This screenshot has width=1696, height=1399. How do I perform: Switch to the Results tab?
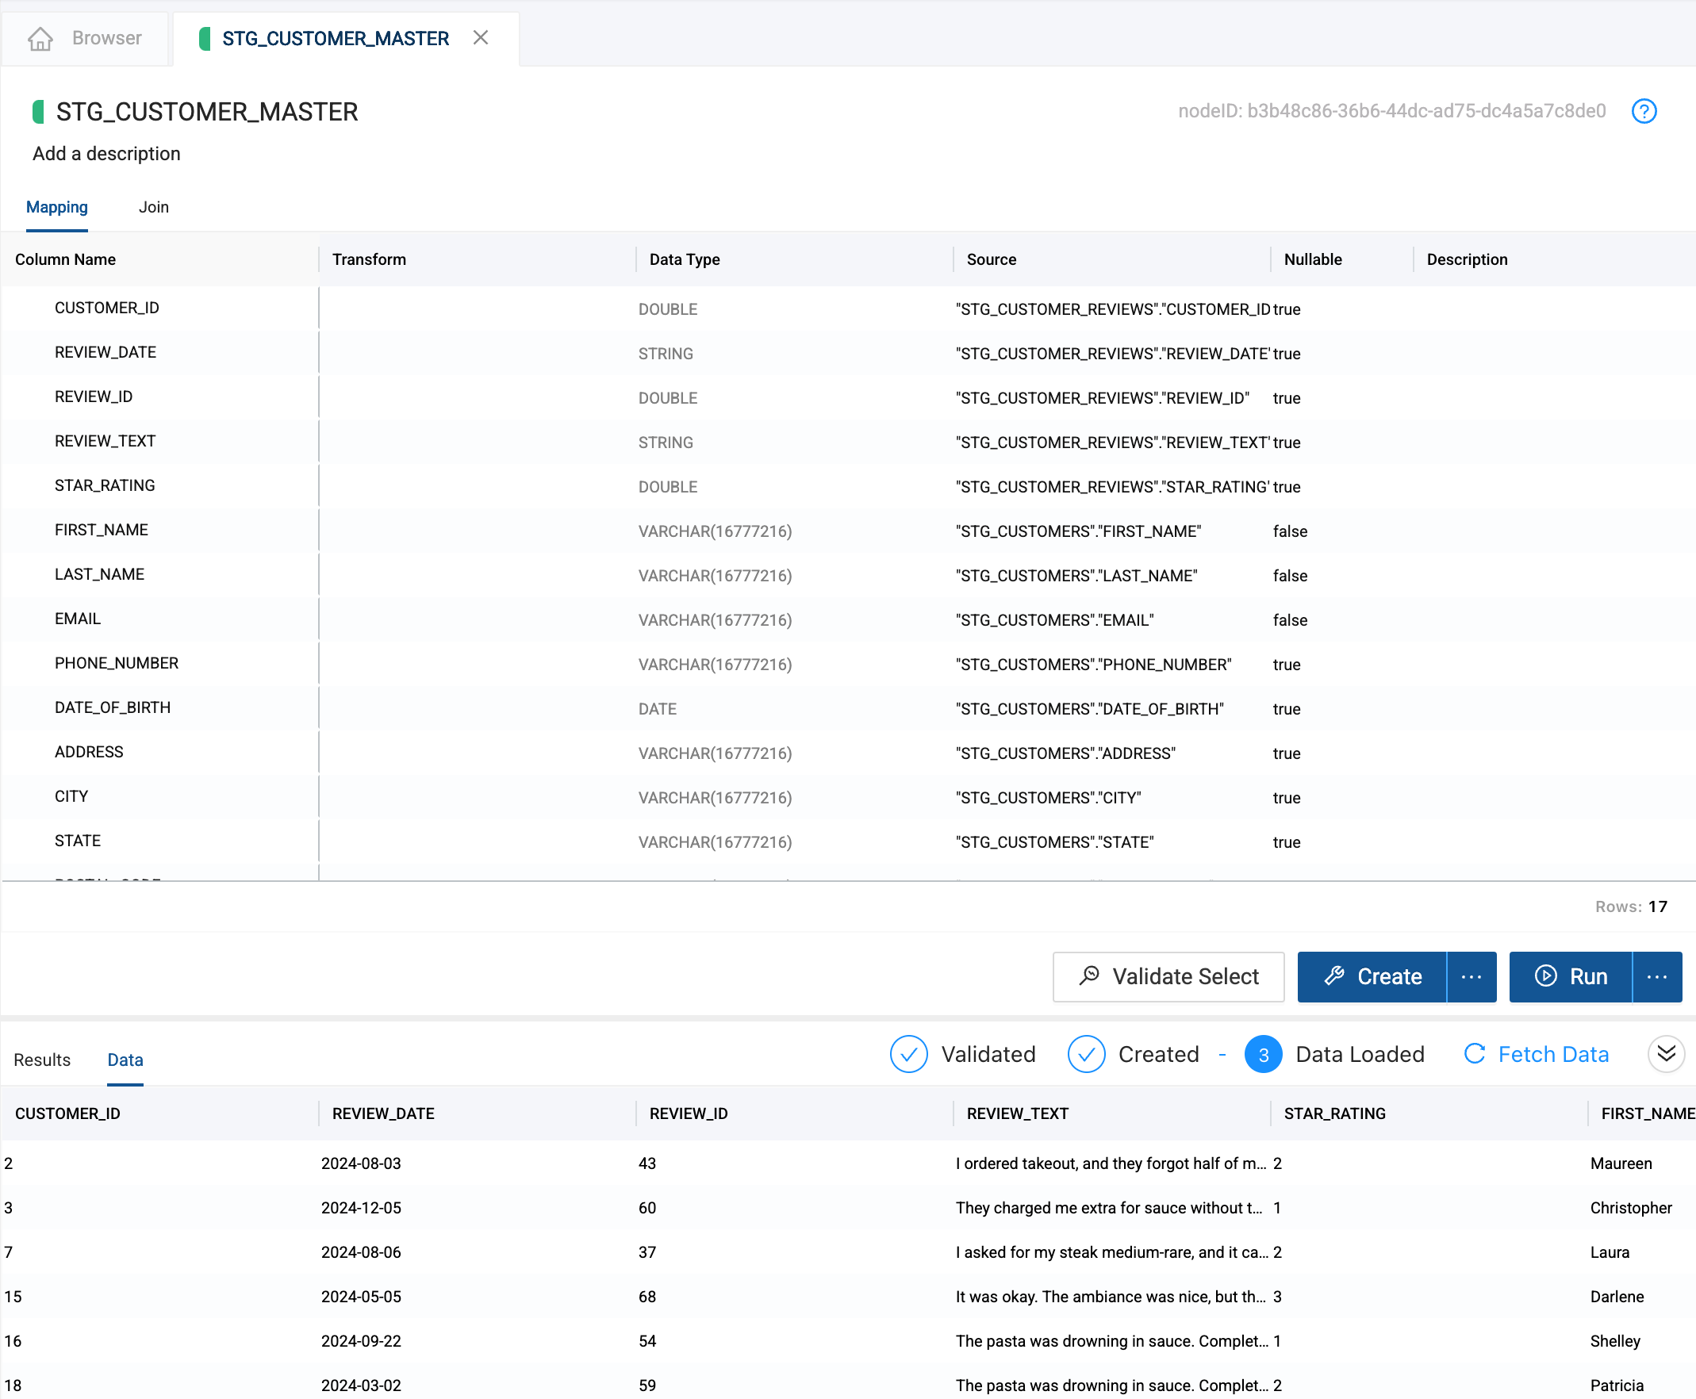point(42,1060)
